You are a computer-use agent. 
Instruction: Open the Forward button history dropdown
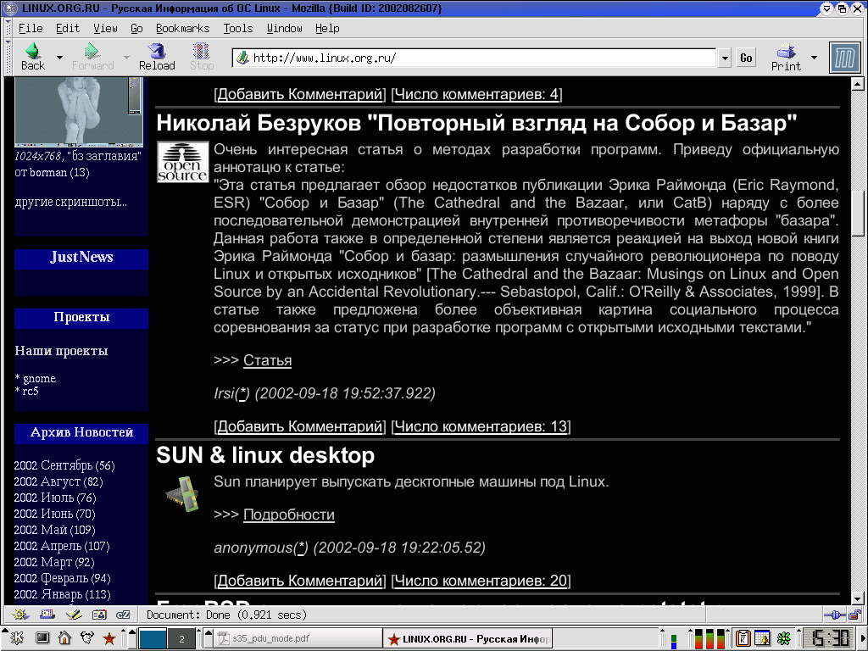(x=125, y=57)
